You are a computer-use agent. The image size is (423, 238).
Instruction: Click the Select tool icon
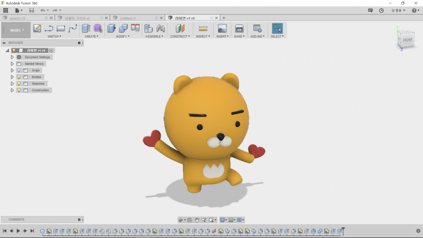point(277,28)
